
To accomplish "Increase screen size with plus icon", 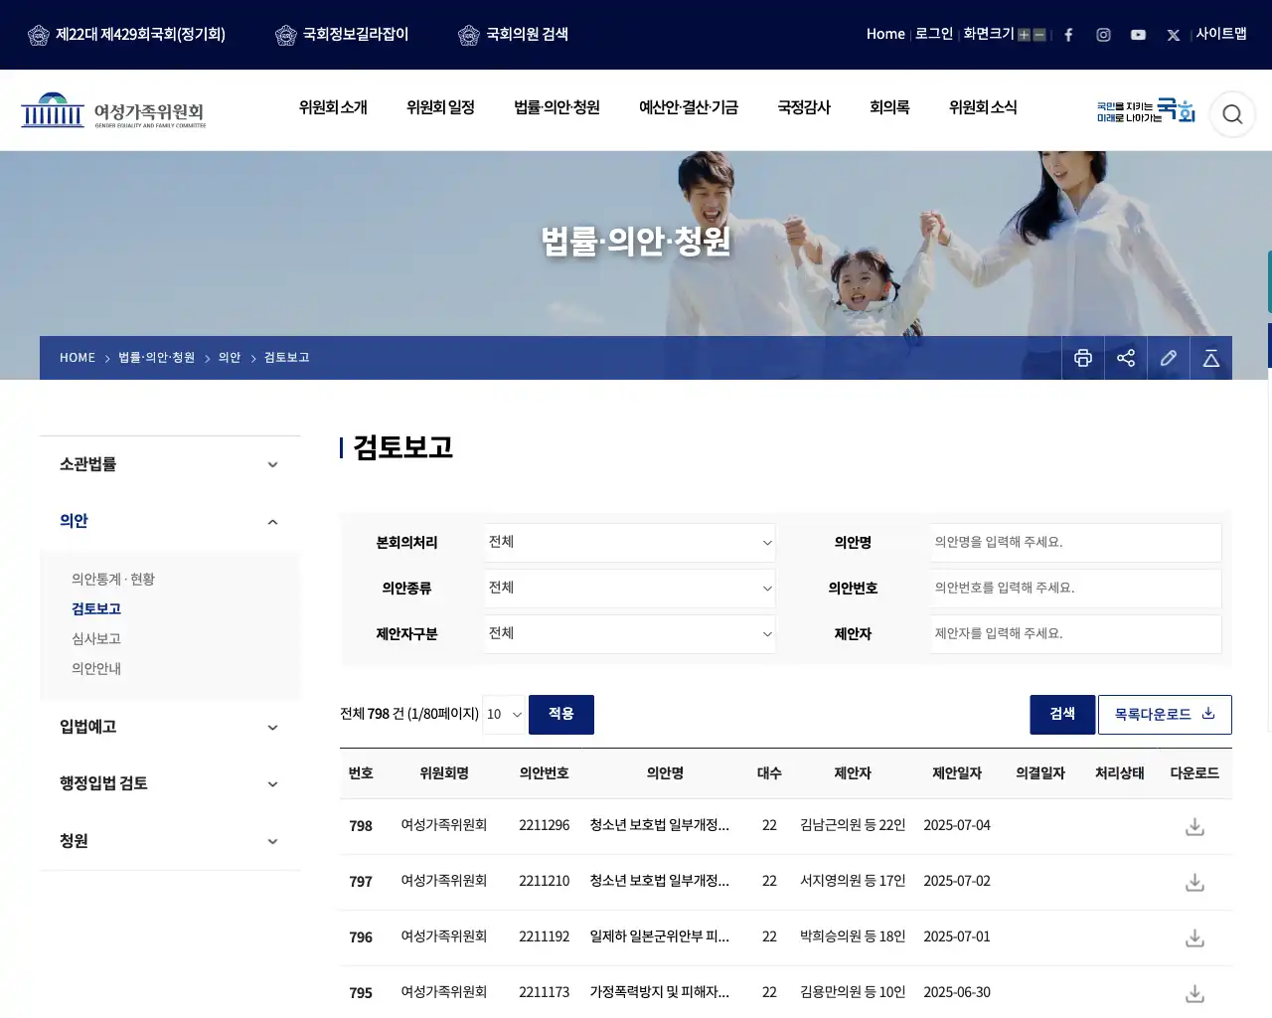I will (1024, 35).
